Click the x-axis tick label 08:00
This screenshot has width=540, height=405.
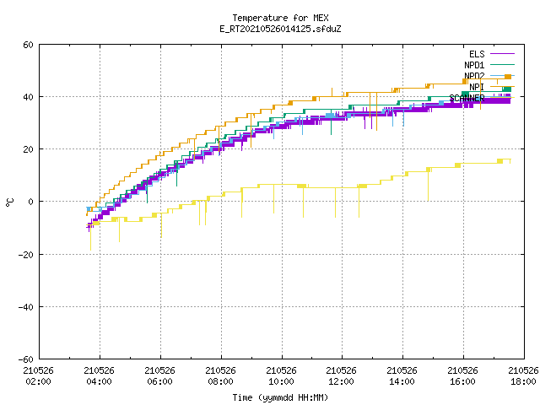220,381
